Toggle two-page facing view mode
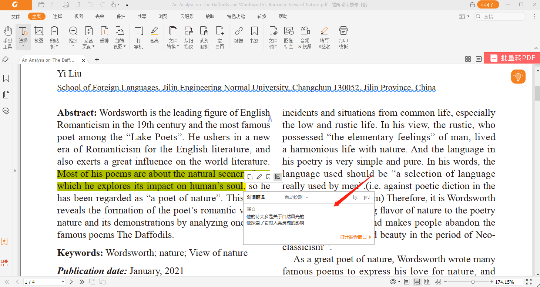 click(x=427, y=282)
